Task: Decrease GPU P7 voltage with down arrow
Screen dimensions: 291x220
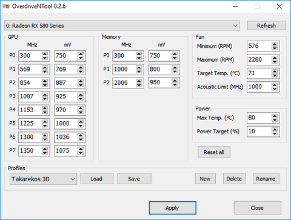Action: 81,153
